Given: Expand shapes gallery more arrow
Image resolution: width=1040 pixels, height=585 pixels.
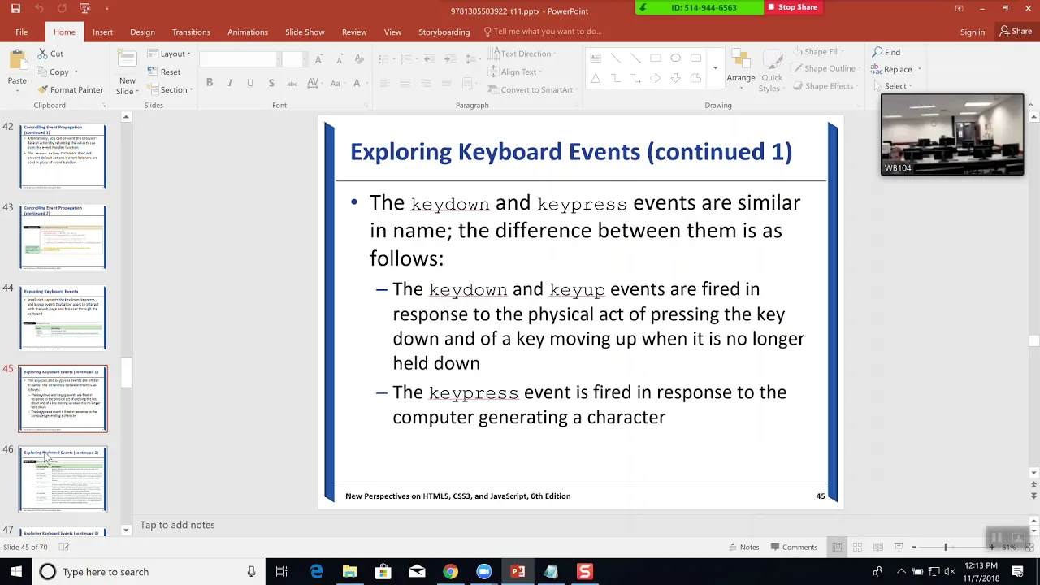Looking at the screenshot, I should coord(715,68).
